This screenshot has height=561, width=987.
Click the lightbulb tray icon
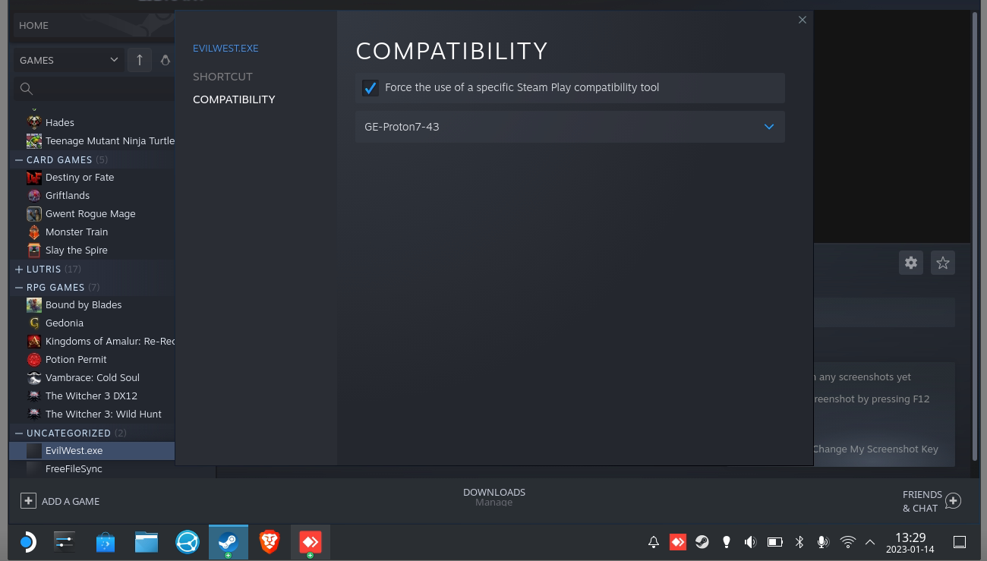tap(727, 542)
